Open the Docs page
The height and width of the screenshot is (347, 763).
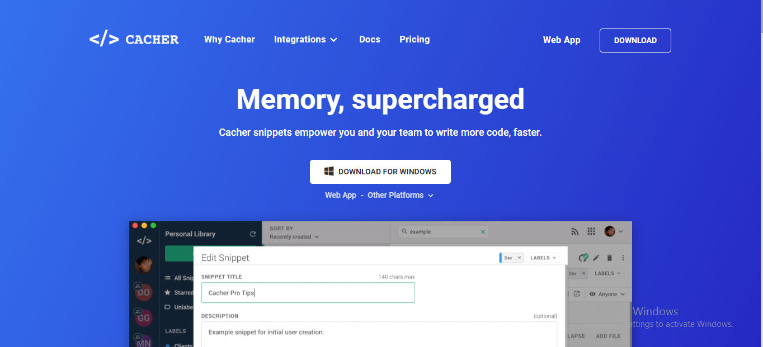370,40
